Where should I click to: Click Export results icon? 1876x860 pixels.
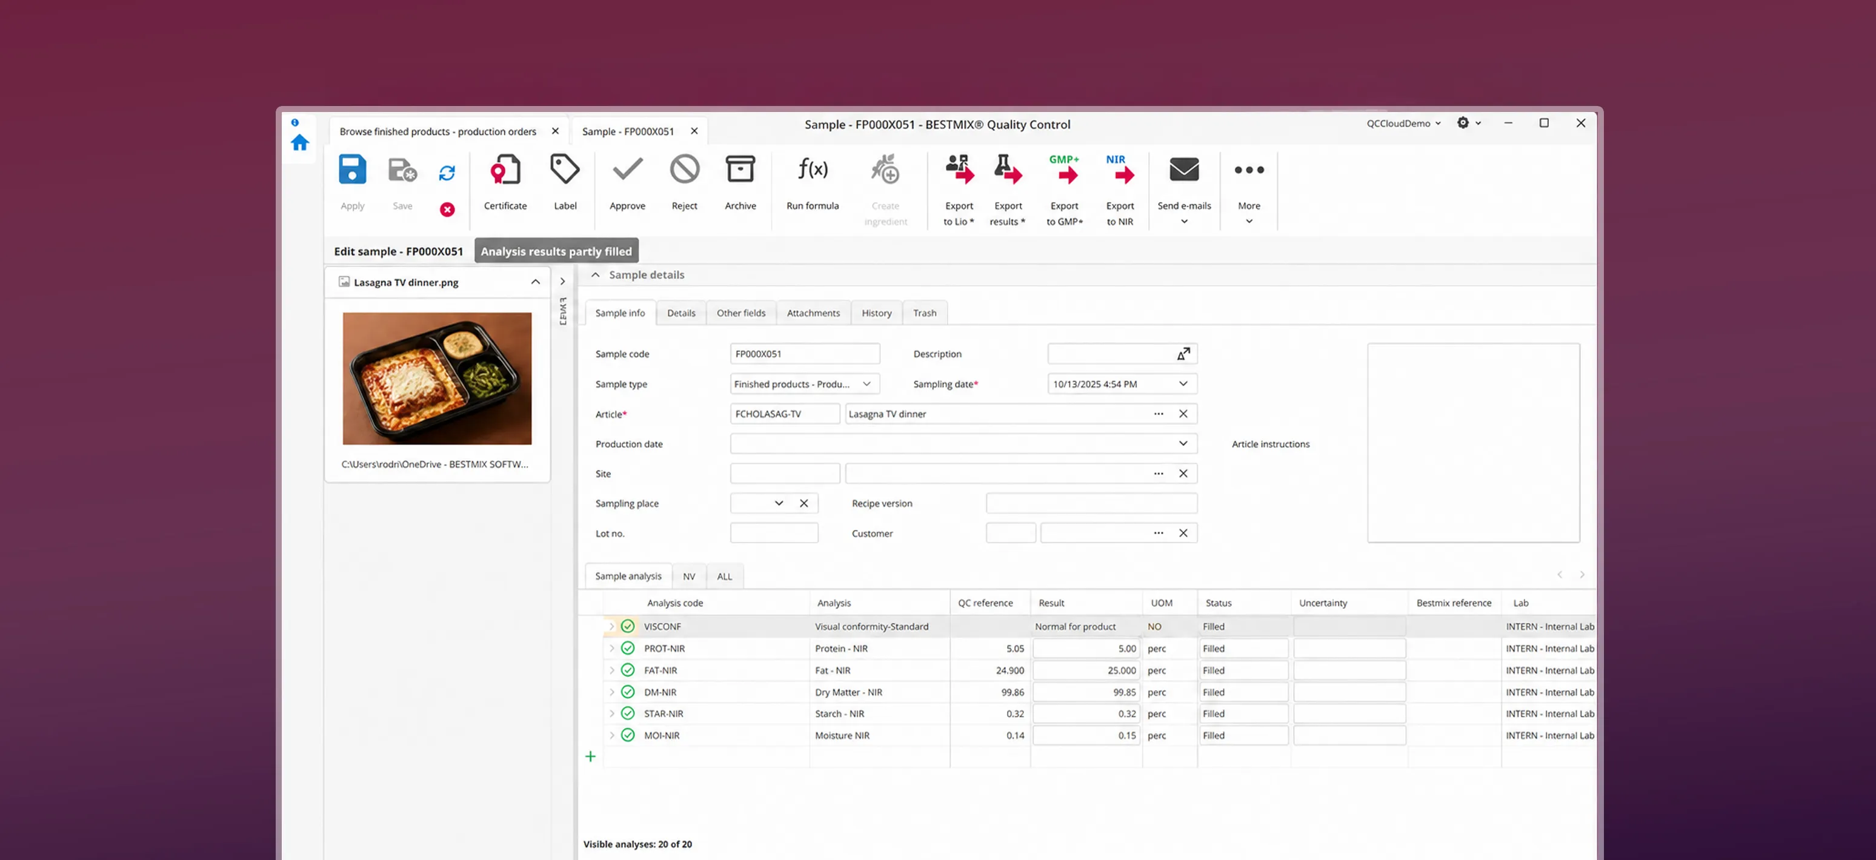(x=1008, y=170)
